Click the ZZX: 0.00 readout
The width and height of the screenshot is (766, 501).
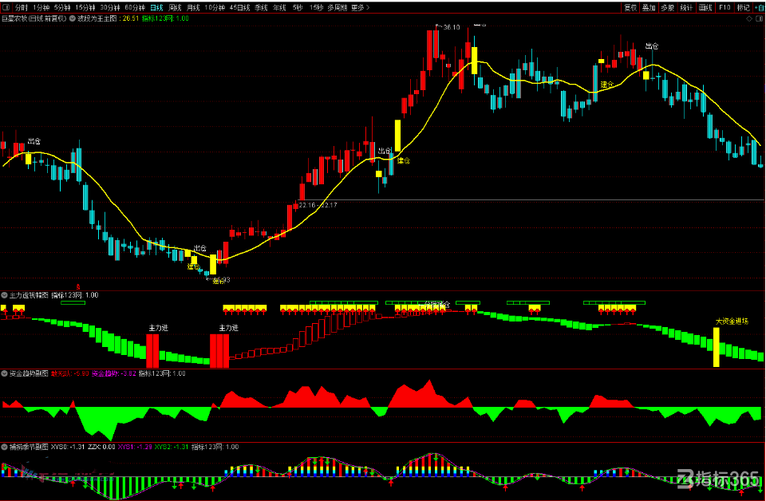[x=101, y=447]
